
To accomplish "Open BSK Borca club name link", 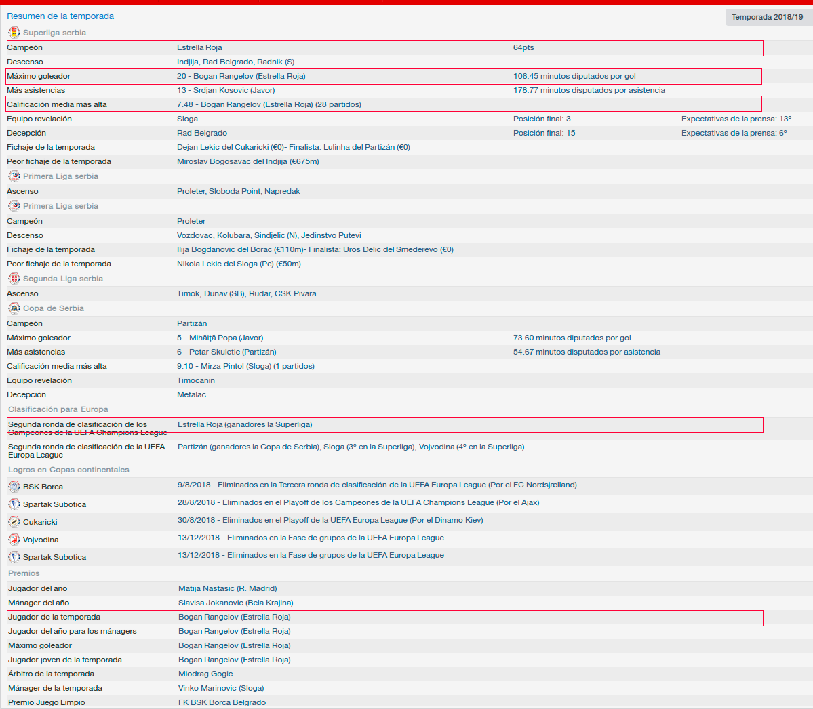I will coord(43,487).
